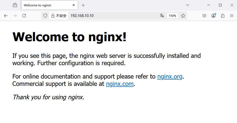Click the Firefox View icon
This screenshot has width=237, height=123.
15,5
